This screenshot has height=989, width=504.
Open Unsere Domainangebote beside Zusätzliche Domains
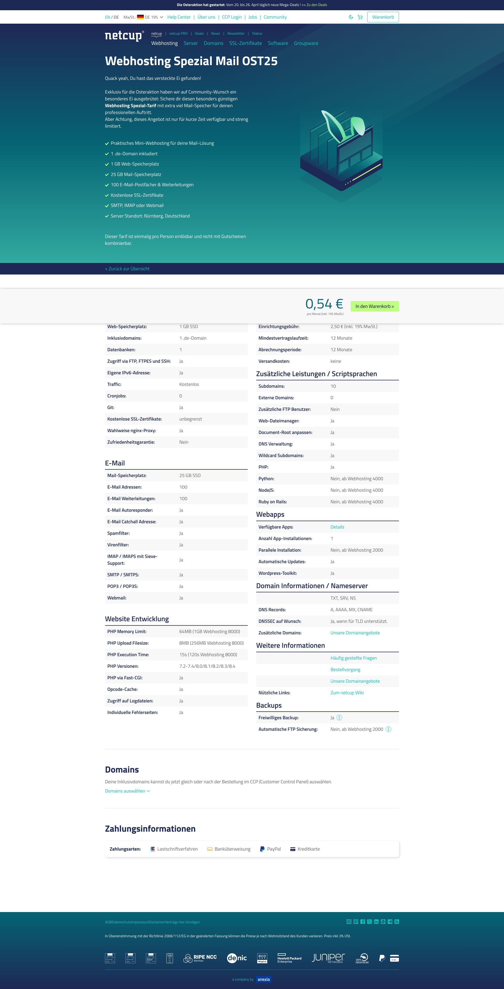click(x=355, y=633)
